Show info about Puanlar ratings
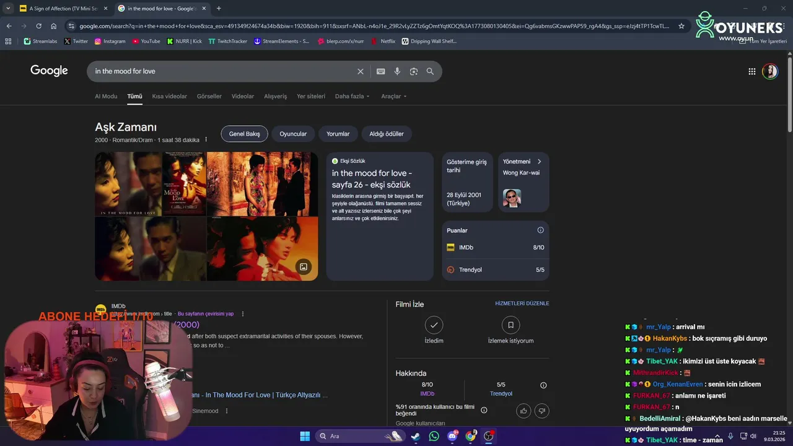The width and height of the screenshot is (793, 446). 540,230
